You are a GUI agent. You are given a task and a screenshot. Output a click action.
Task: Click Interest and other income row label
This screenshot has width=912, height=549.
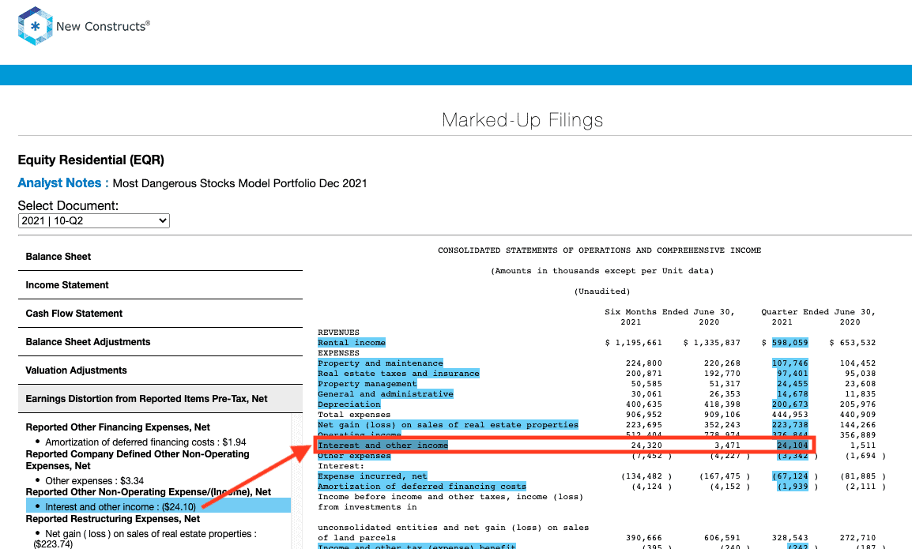[383, 446]
